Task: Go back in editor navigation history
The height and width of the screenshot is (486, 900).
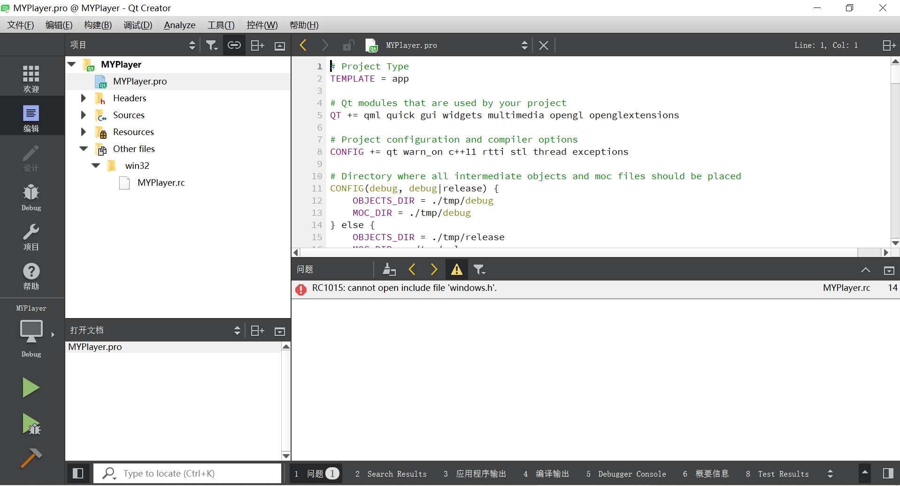Action: pos(303,45)
